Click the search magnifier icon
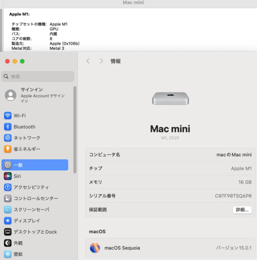 [6, 76]
